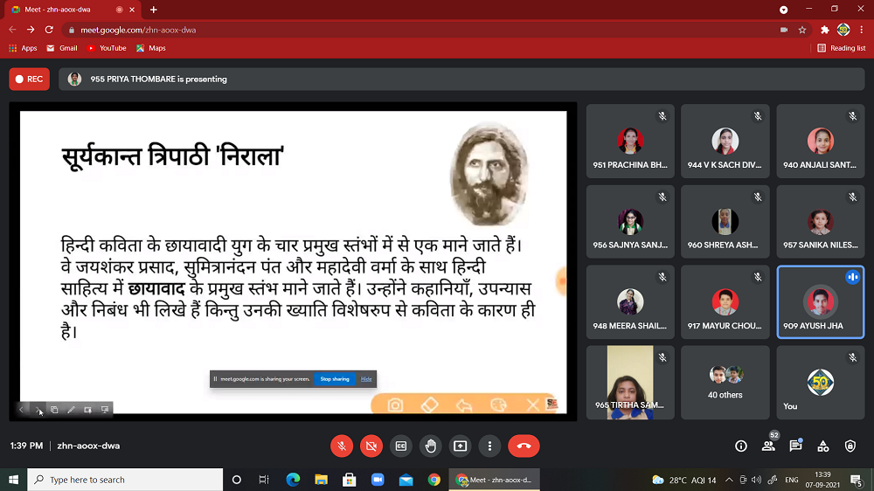Open the meeting details info icon
The width and height of the screenshot is (874, 491).
[741, 446]
